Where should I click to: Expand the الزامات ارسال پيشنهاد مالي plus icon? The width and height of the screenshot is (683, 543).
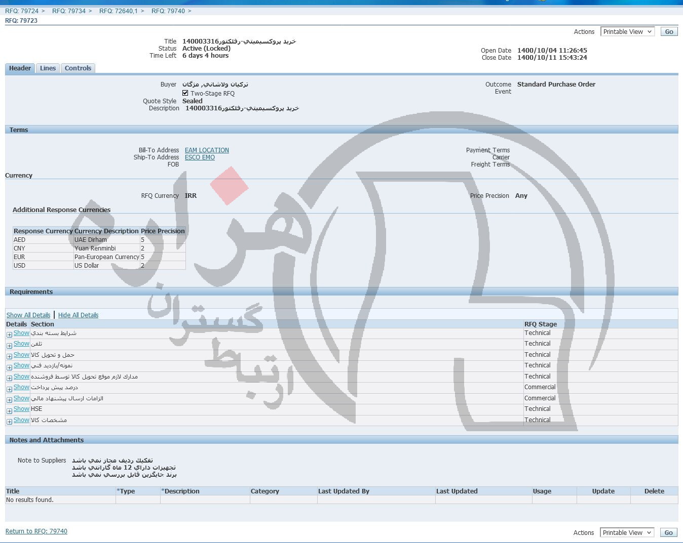pyautogui.click(x=9, y=400)
